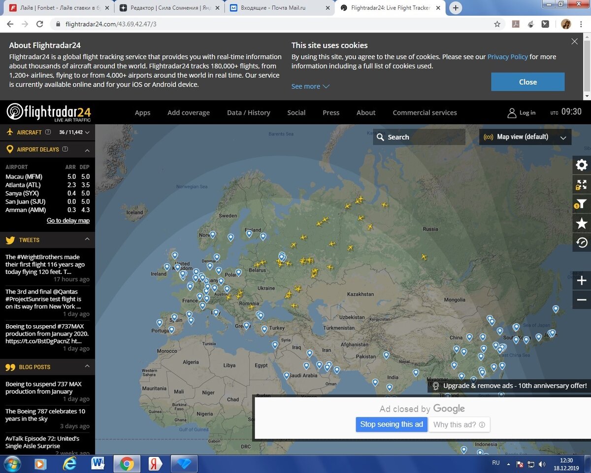
Task: Open the map settings gear icon
Action: coord(582,165)
